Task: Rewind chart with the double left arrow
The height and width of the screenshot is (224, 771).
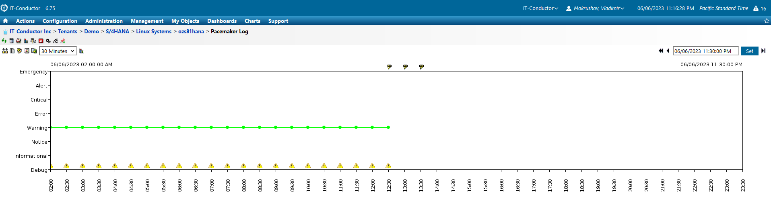Action: pos(661,51)
